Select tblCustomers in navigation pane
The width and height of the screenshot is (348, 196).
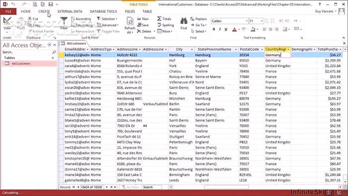[x=29, y=64]
